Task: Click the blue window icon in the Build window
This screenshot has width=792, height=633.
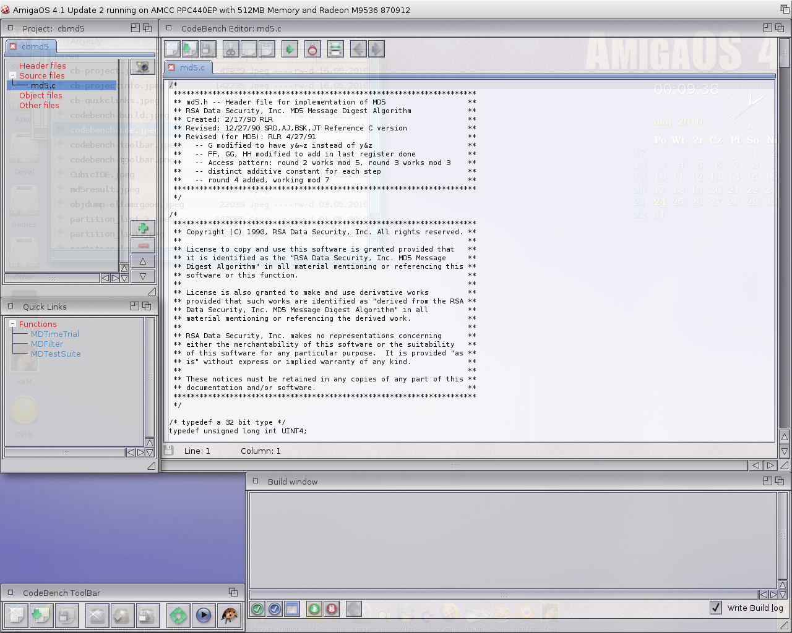Action: pyautogui.click(x=292, y=609)
